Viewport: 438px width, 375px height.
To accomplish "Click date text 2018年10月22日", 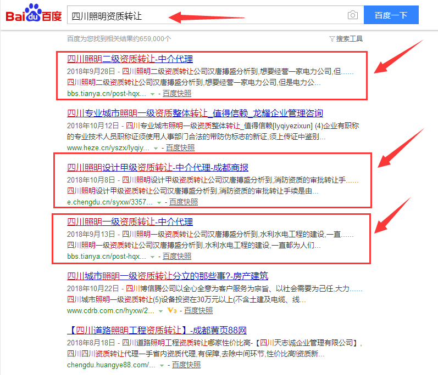I will pos(93,288).
